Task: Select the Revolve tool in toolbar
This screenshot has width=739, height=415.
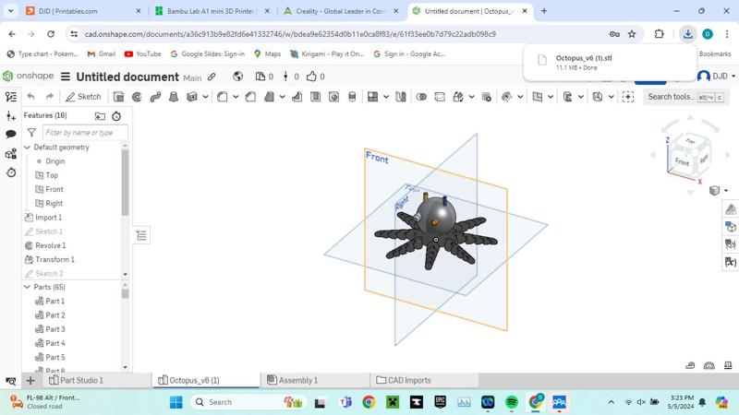Action: pos(137,97)
